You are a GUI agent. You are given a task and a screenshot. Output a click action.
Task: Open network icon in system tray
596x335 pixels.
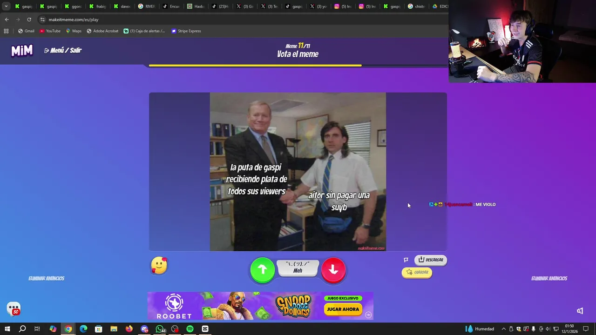click(x=555, y=329)
